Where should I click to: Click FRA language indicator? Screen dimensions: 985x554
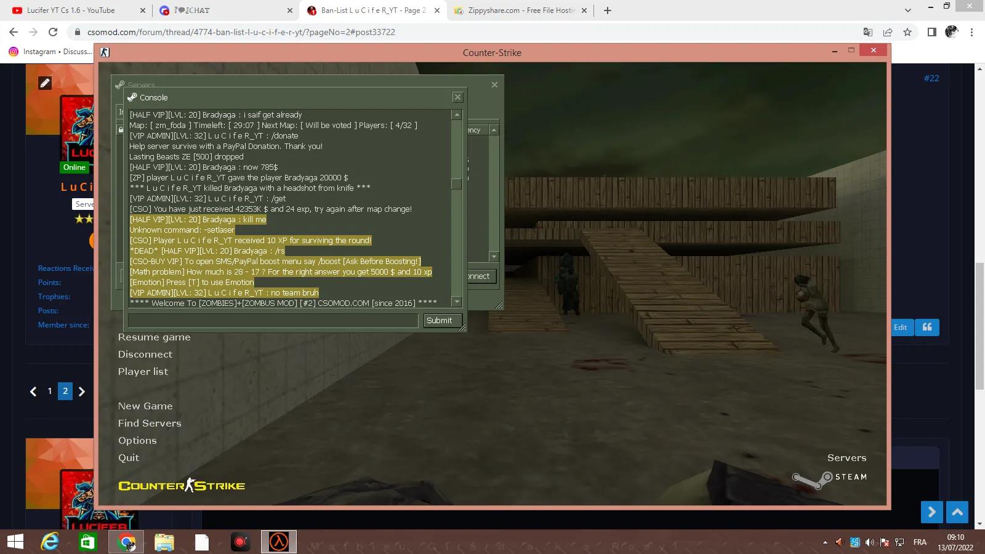tap(920, 542)
